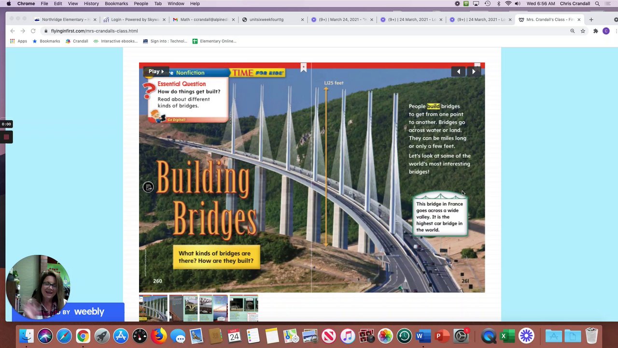Select the second page thumbnail

pyautogui.click(x=183, y=308)
